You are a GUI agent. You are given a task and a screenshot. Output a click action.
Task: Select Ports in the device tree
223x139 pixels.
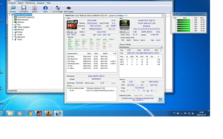click(x=20, y=39)
